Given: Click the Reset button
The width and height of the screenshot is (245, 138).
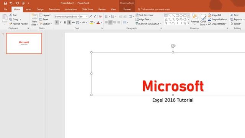Looking at the screenshot, I should click(44, 20).
